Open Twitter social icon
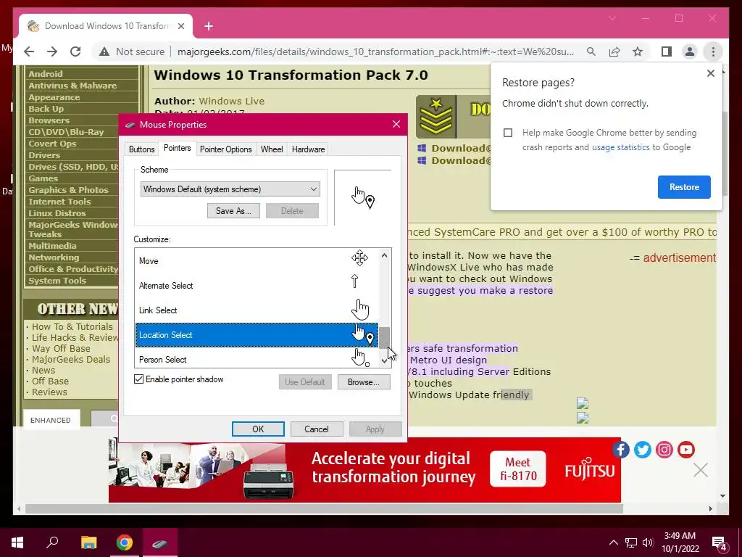The width and height of the screenshot is (742, 557). click(x=642, y=449)
